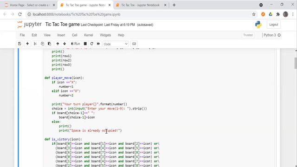This screenshot has height=167, width=297.
Task: Click the print(row2) code line
Action: 62,60
